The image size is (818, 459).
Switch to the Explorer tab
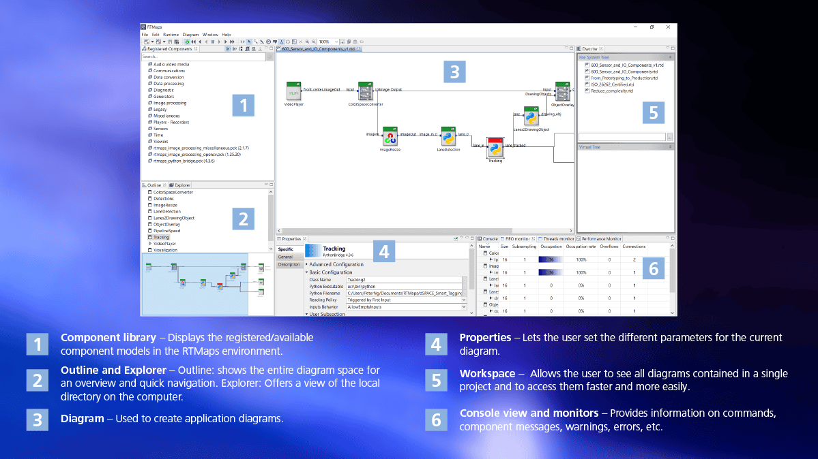(x=180, y=185)
